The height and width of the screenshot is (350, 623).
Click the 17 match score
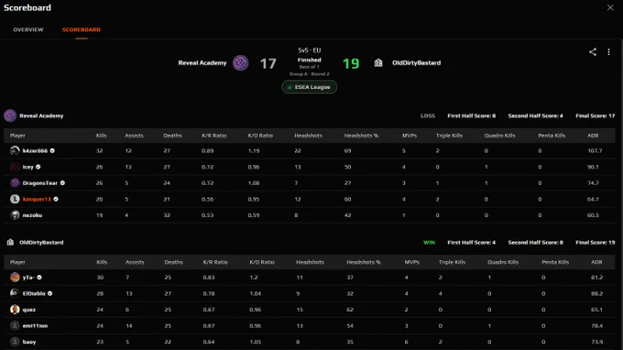[268, 63]
